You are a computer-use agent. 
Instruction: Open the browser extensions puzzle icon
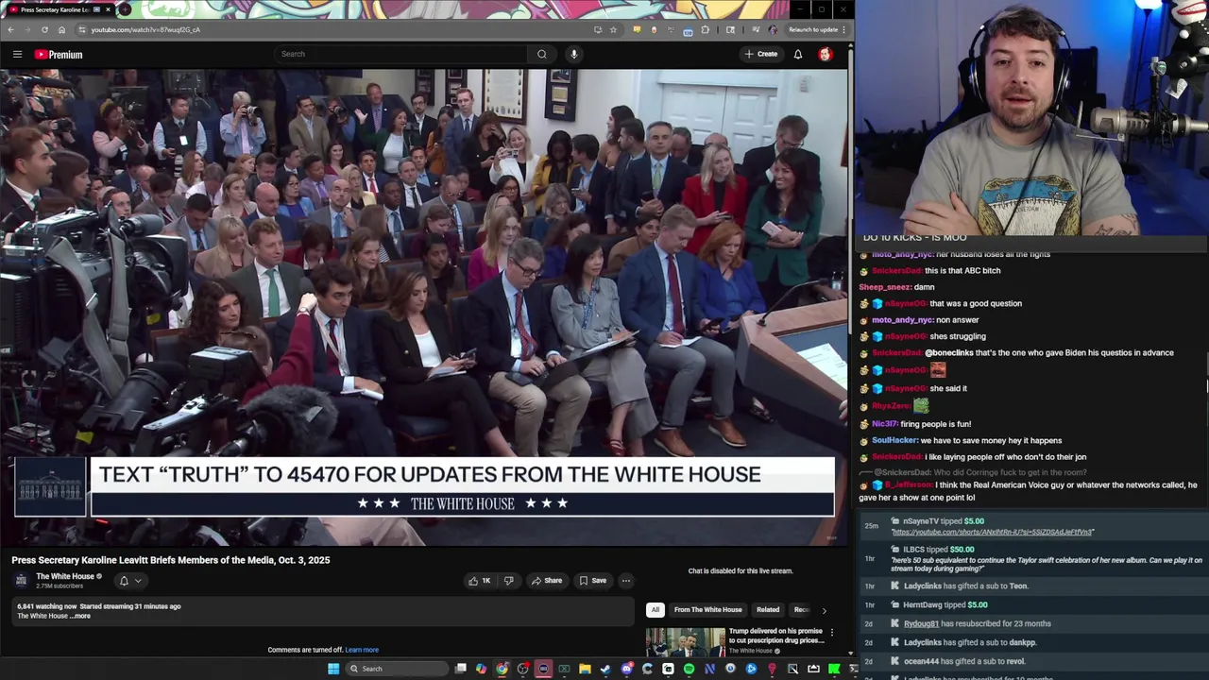[x=705, y=29]
